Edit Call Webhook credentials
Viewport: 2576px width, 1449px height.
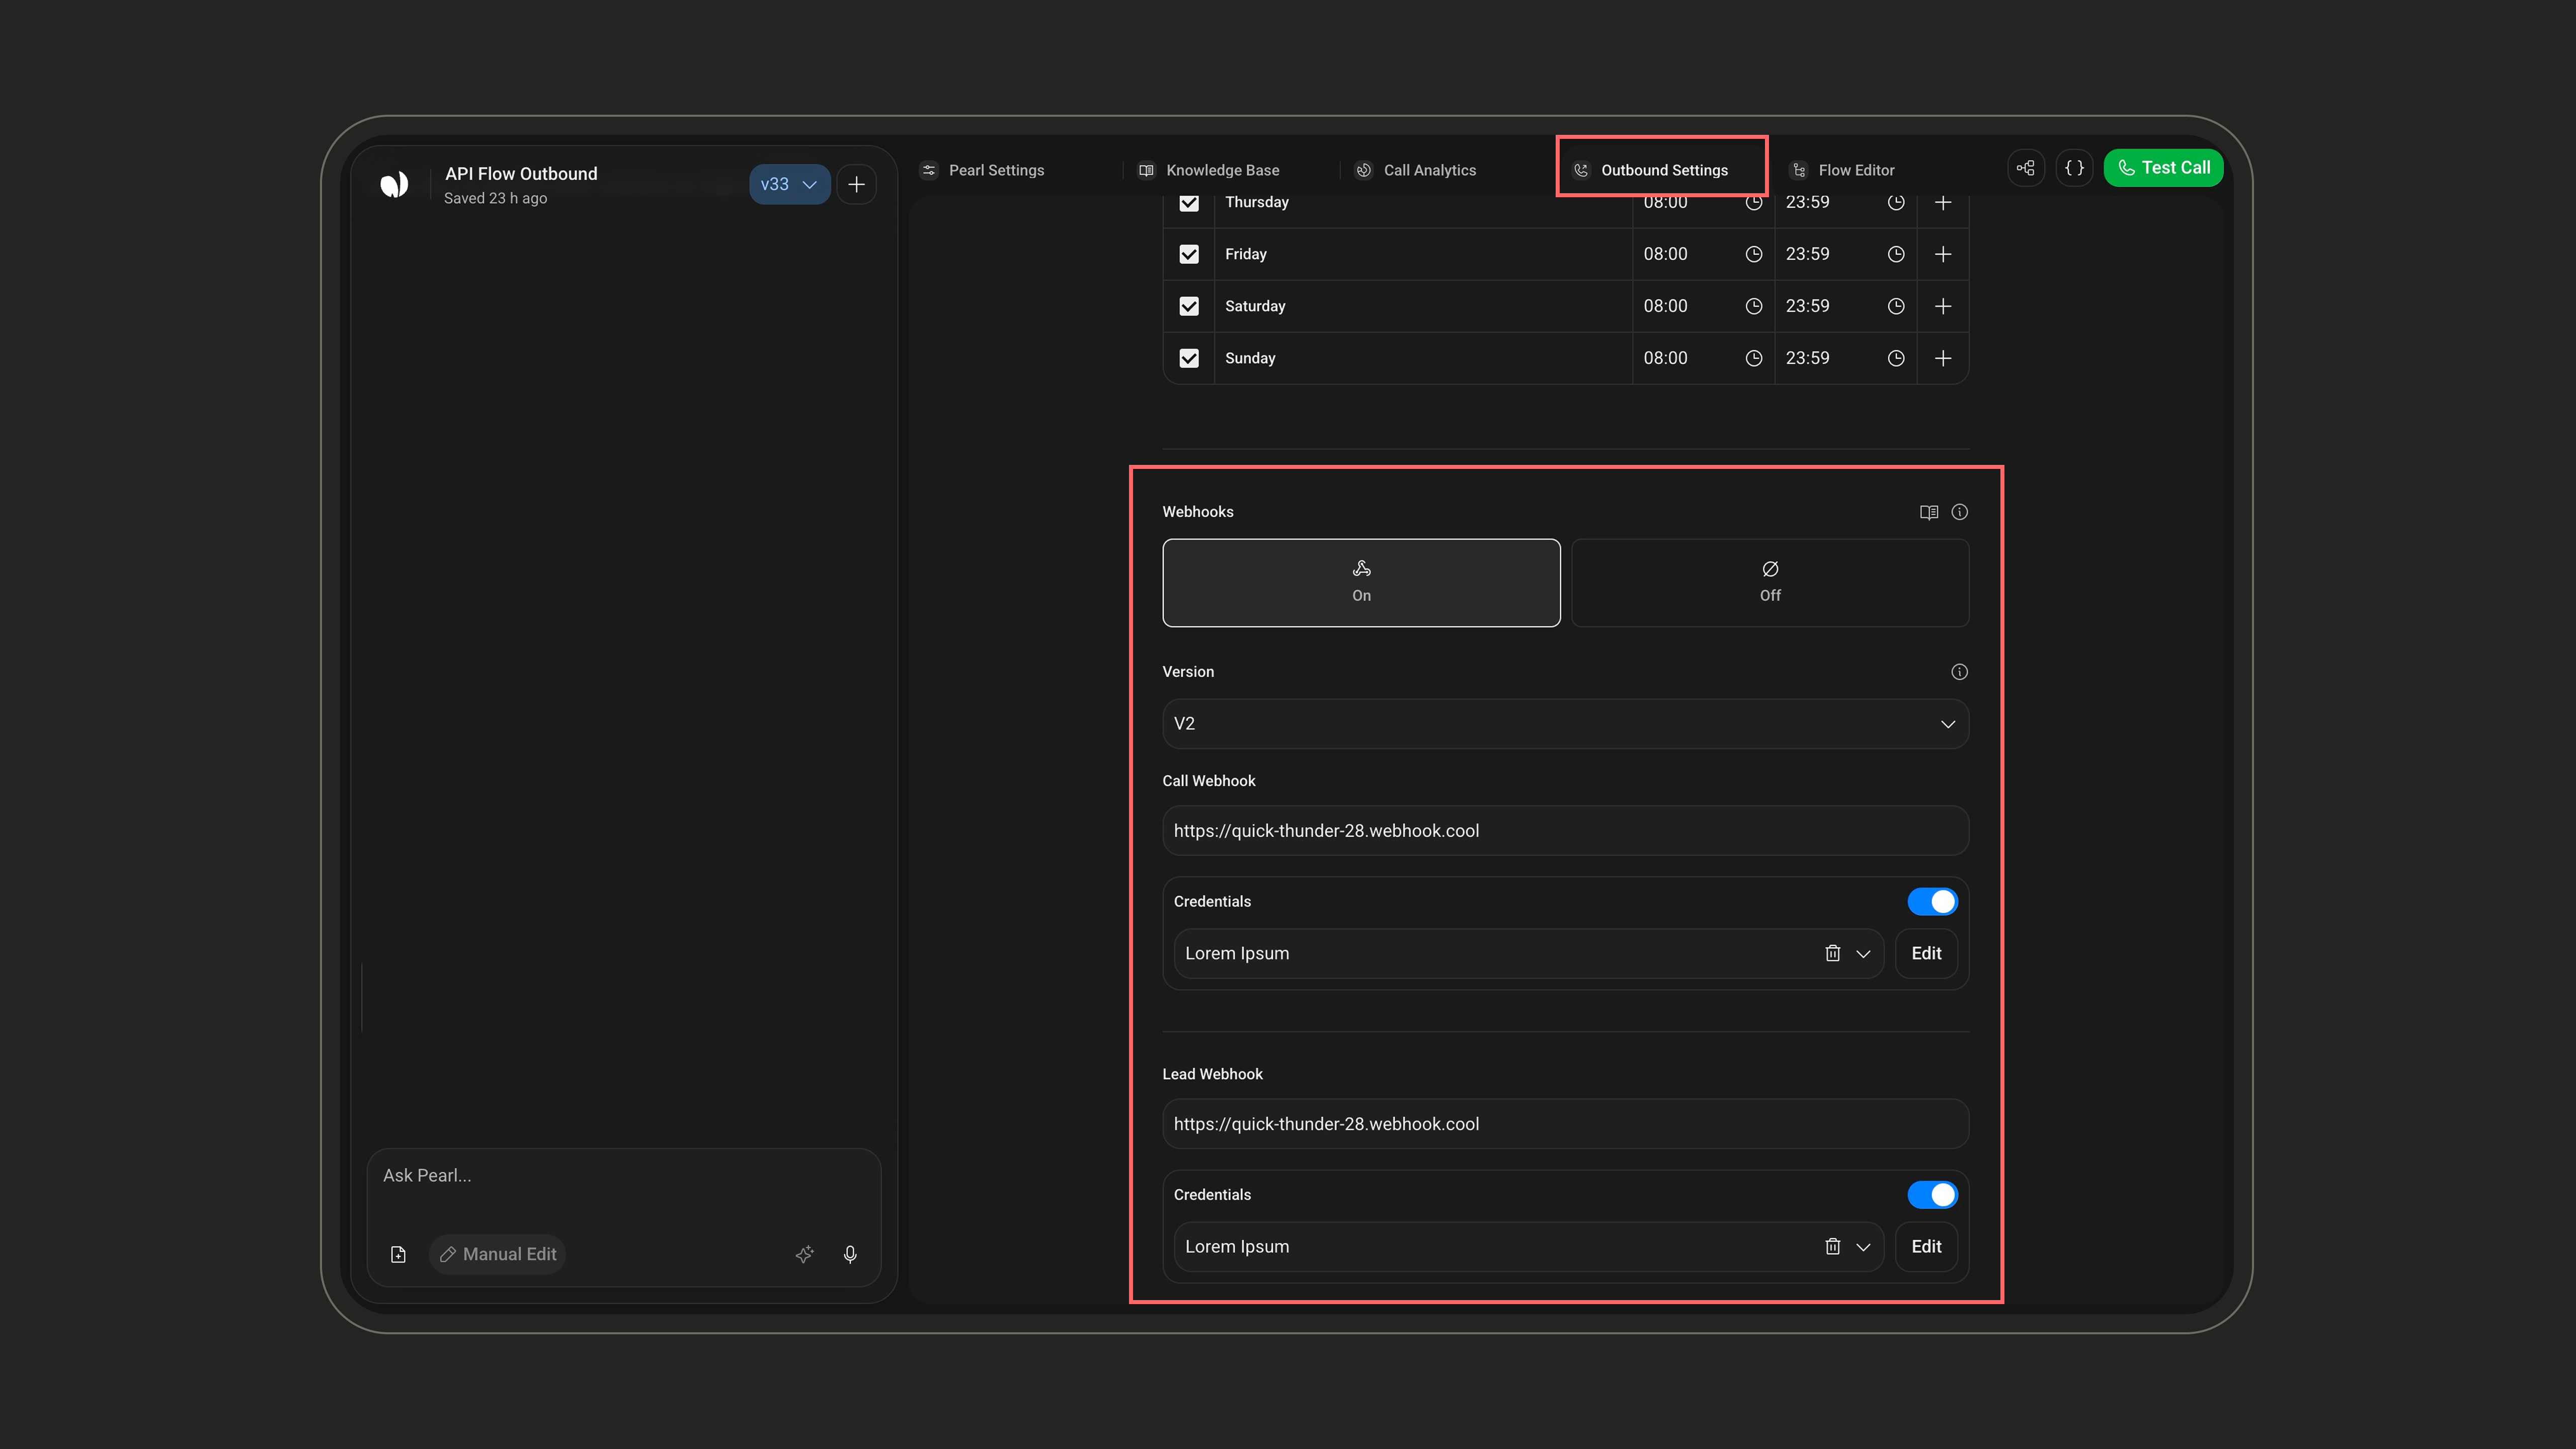click(1926, 953)
